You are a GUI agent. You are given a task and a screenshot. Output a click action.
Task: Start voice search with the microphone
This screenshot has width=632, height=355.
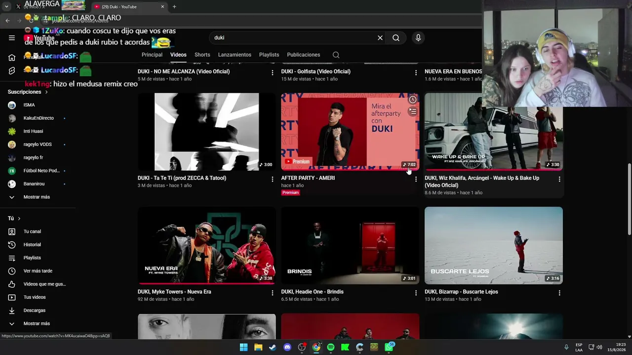418,38
